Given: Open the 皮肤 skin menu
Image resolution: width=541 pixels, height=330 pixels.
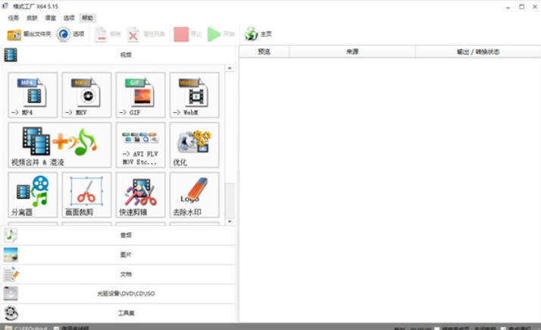Looking at the screenshot, I should pos(32,17).
